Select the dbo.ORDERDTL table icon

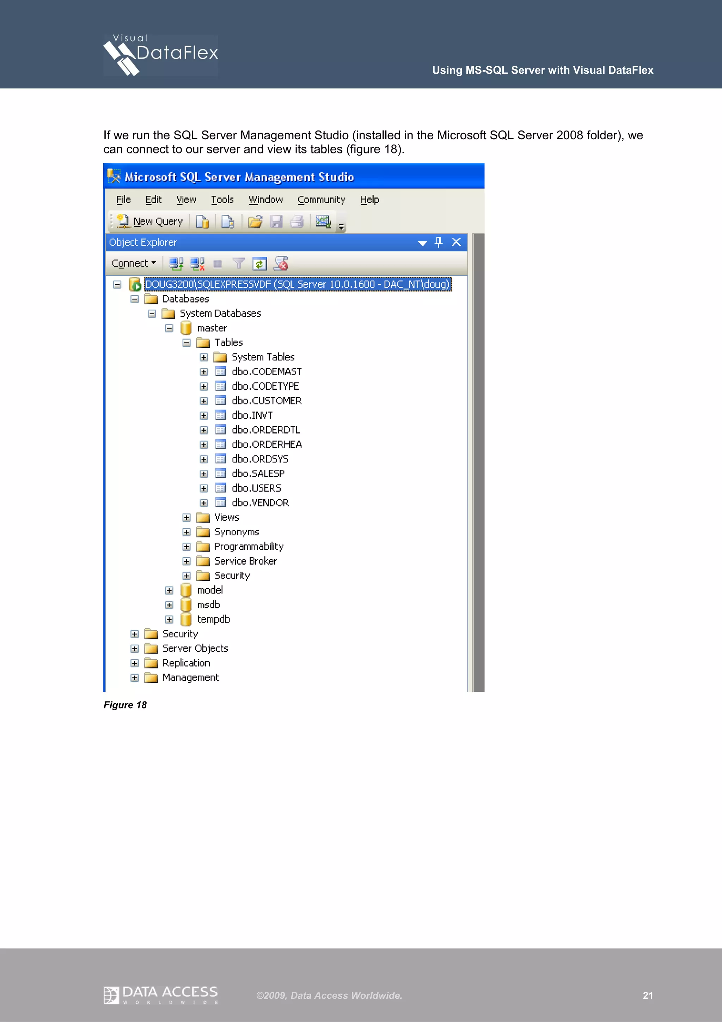(x=221, y=430)
